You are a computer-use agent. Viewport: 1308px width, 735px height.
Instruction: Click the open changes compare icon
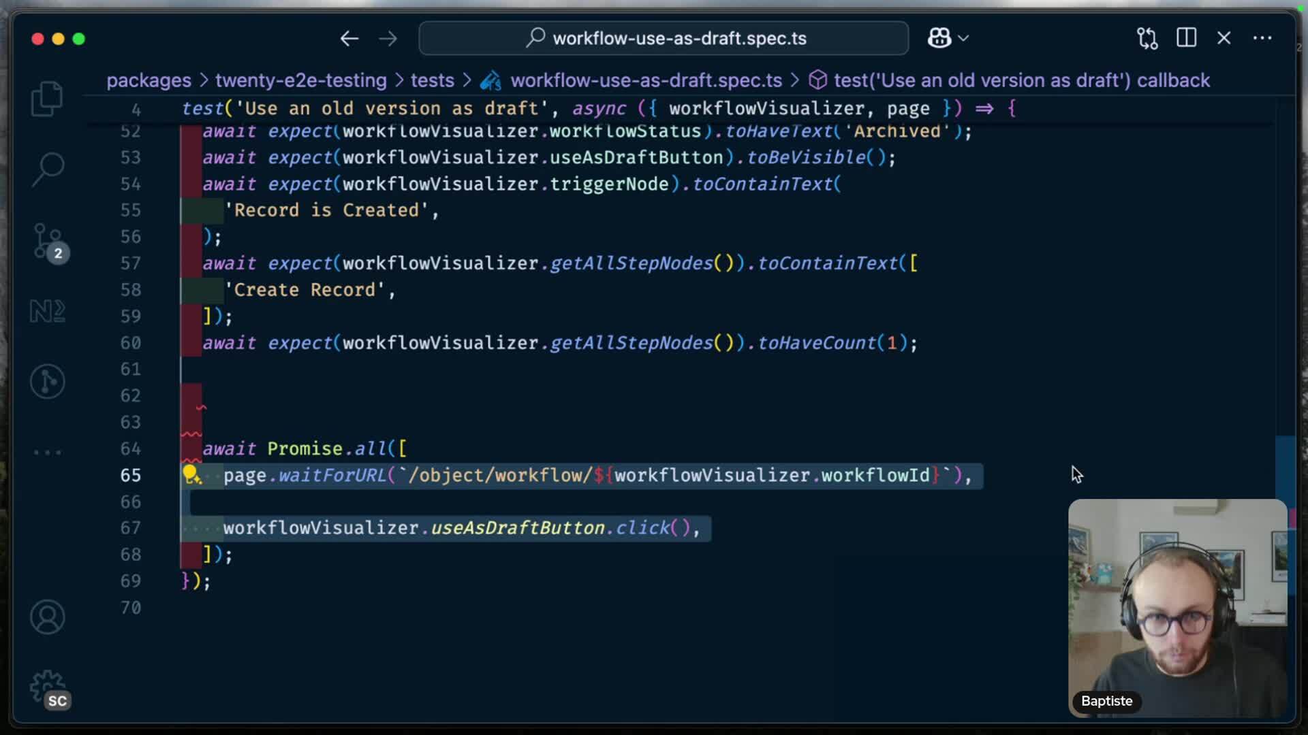[x=1147, y=38]
